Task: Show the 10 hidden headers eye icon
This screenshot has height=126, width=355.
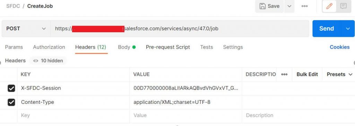Action: (x=36, y=61)
